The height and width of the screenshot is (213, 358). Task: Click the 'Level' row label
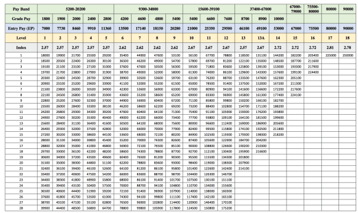pyautogui.click(x=21, y=38)
